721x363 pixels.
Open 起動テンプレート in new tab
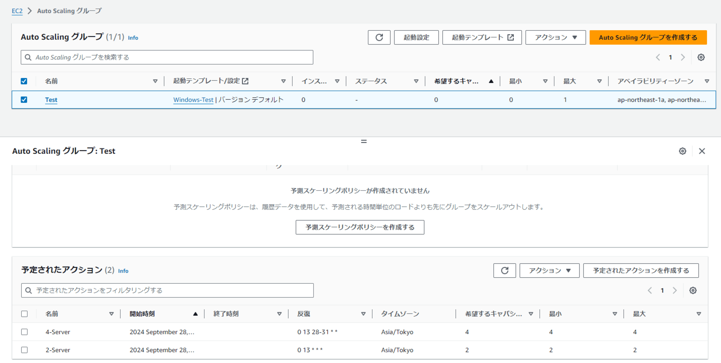(482, 37)
